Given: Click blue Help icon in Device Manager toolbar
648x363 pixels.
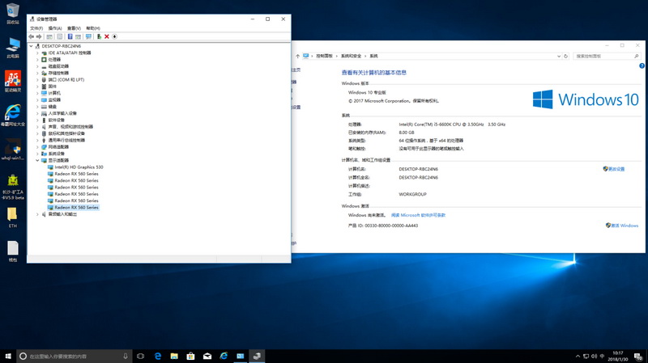Looking at the screenshot, I should [70, 36].
